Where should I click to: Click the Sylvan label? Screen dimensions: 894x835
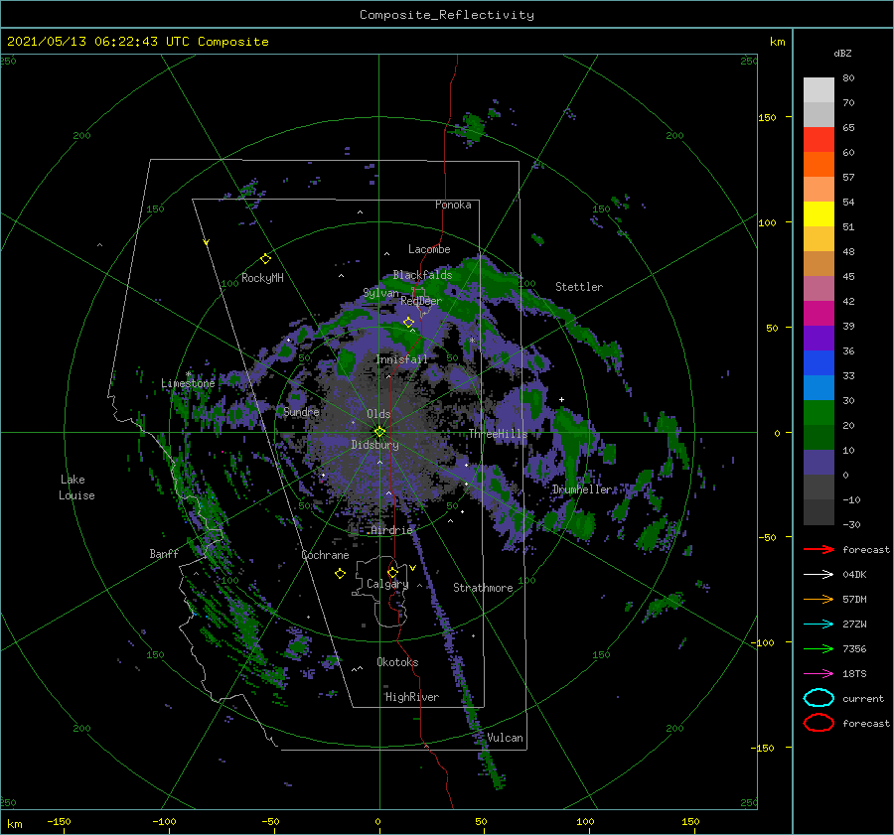pos(380,293)
